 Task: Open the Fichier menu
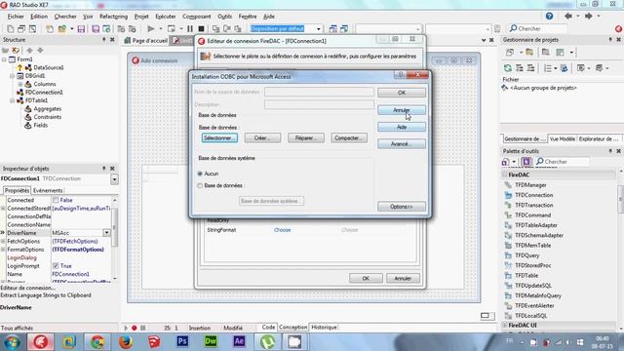coord(16,17)
